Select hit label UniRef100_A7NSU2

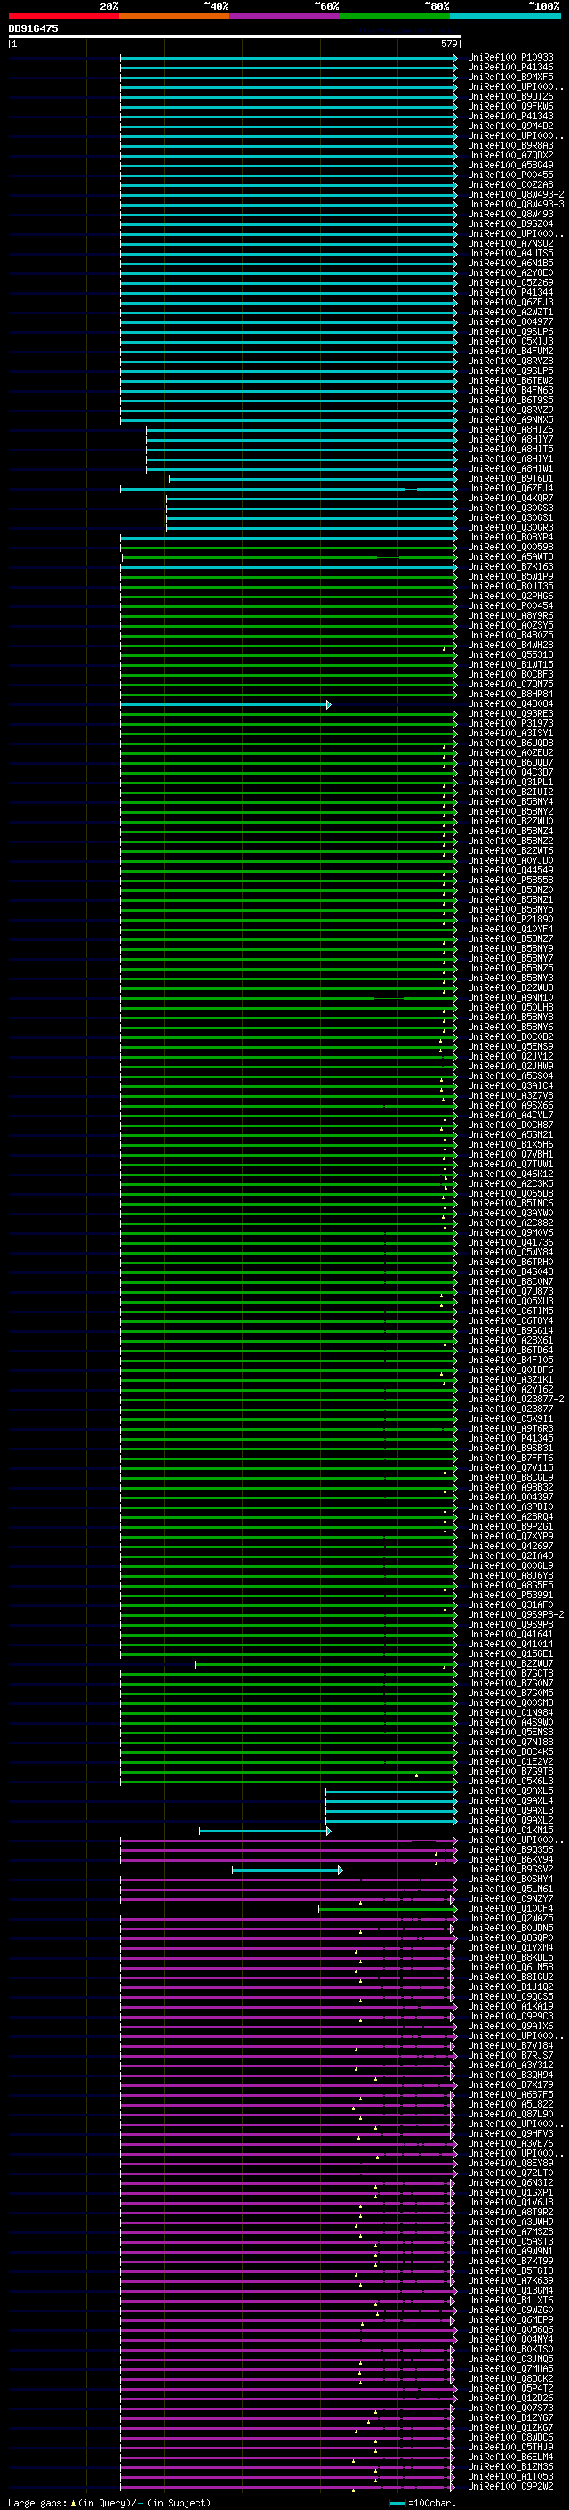pyautogui.click(x=510, y=244)
